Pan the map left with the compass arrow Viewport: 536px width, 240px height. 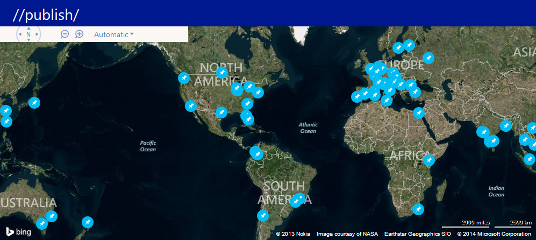pyautogui.click(x=20, y=34)
